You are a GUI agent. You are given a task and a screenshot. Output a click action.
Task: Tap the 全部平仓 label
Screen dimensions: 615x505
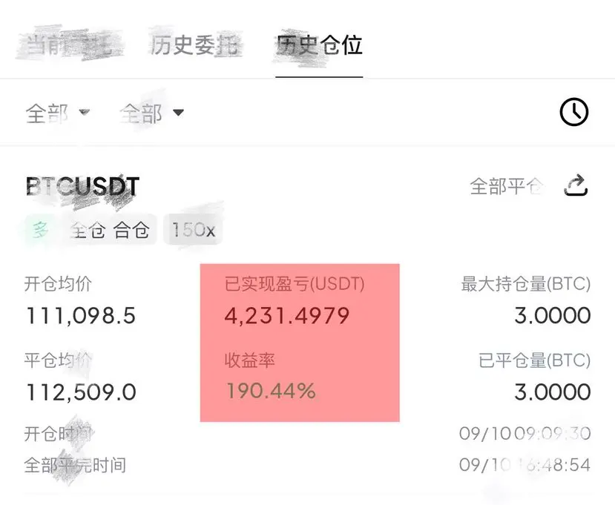(507, 186)
